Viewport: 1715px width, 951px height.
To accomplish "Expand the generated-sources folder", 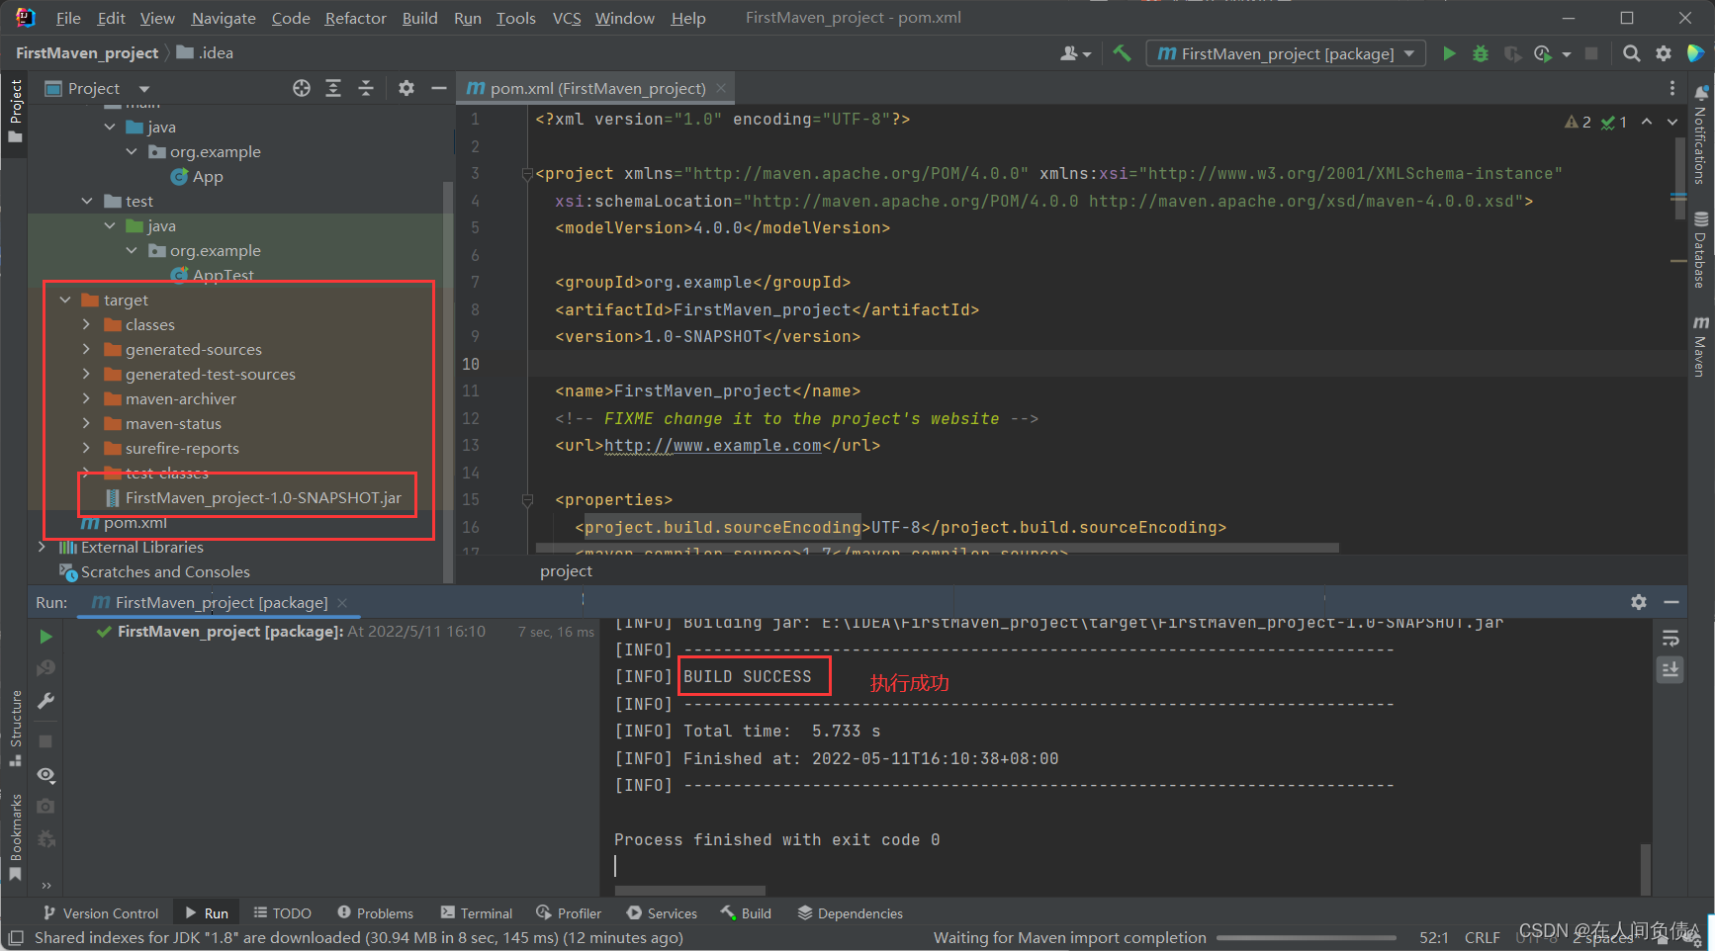I will tap(87, 349).
